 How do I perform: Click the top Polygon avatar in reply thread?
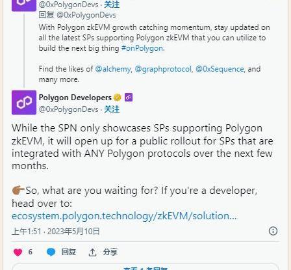click(x=24, y=5)
